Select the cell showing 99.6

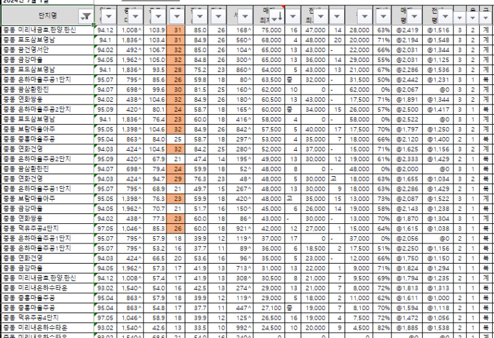coord(155,90)
